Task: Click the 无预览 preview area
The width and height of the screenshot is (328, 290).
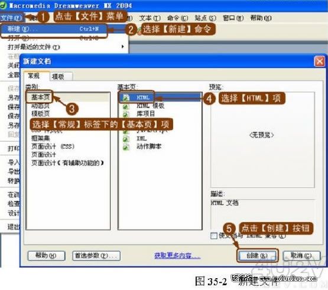Action: pos(262,139)
